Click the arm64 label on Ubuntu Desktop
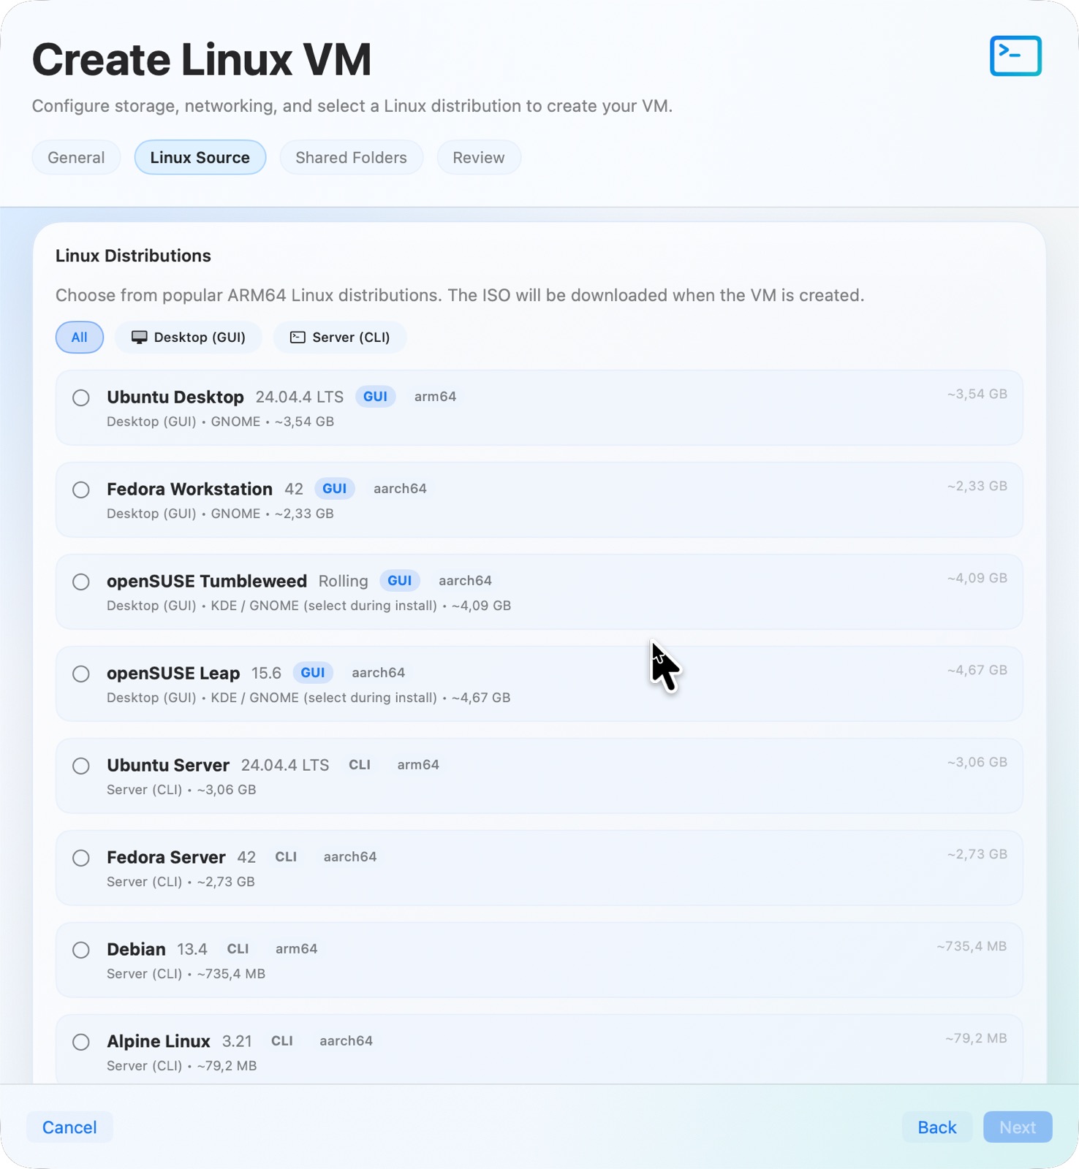Screen dimensions: 1079x1169 (435, 396)
